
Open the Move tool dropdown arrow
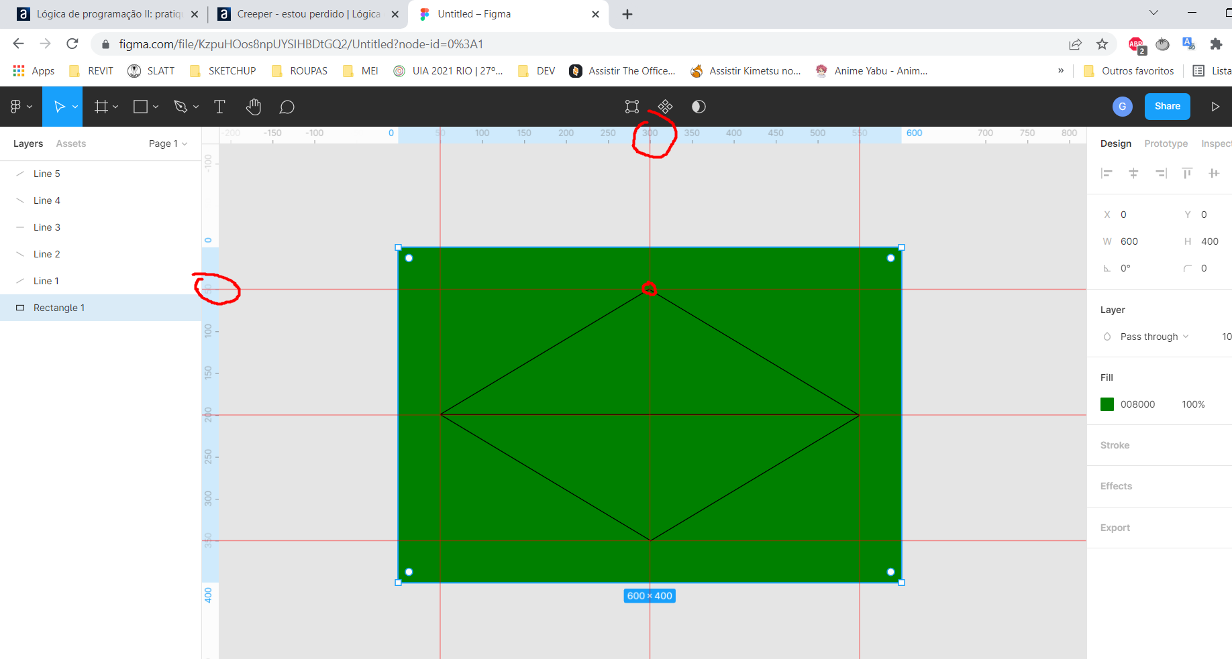[75, 107]
